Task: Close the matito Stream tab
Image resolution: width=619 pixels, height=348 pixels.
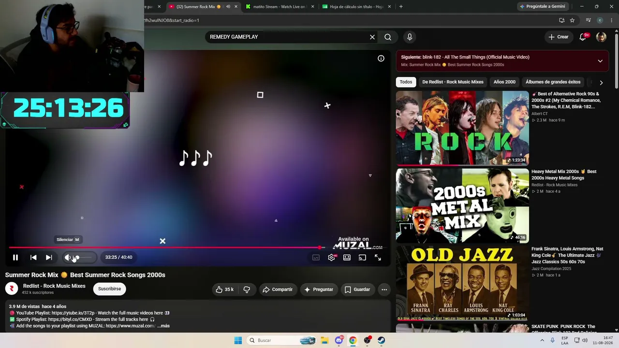Action: coord(312,7)
